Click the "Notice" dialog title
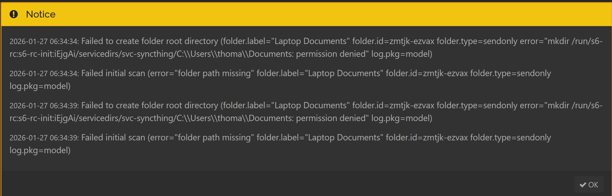 coord(40,14)
